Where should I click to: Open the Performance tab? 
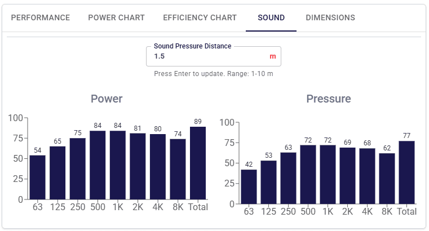pyautogui.click(x=41, y=18)
